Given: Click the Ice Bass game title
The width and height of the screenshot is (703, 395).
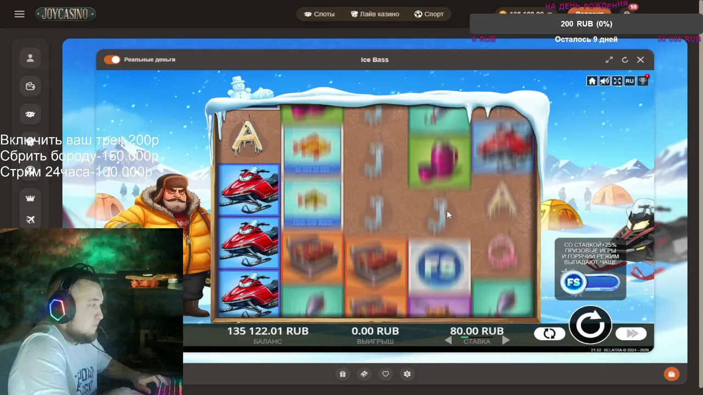Looking at the screenshot, I should (375, 60).
